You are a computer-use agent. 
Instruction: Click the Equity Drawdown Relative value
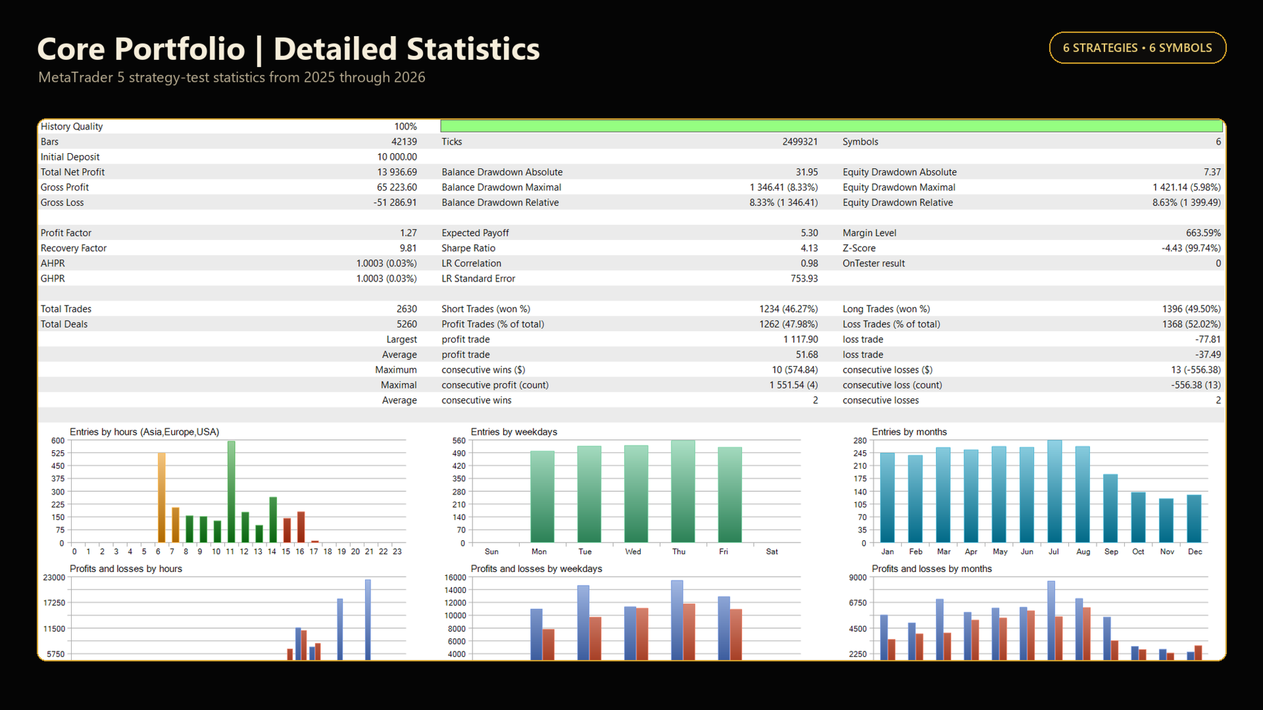click(x=1186, y=202)
